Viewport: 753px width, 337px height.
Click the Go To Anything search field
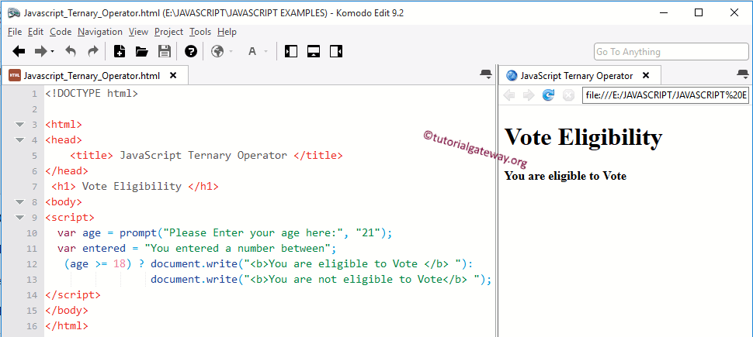click(671, 51)
